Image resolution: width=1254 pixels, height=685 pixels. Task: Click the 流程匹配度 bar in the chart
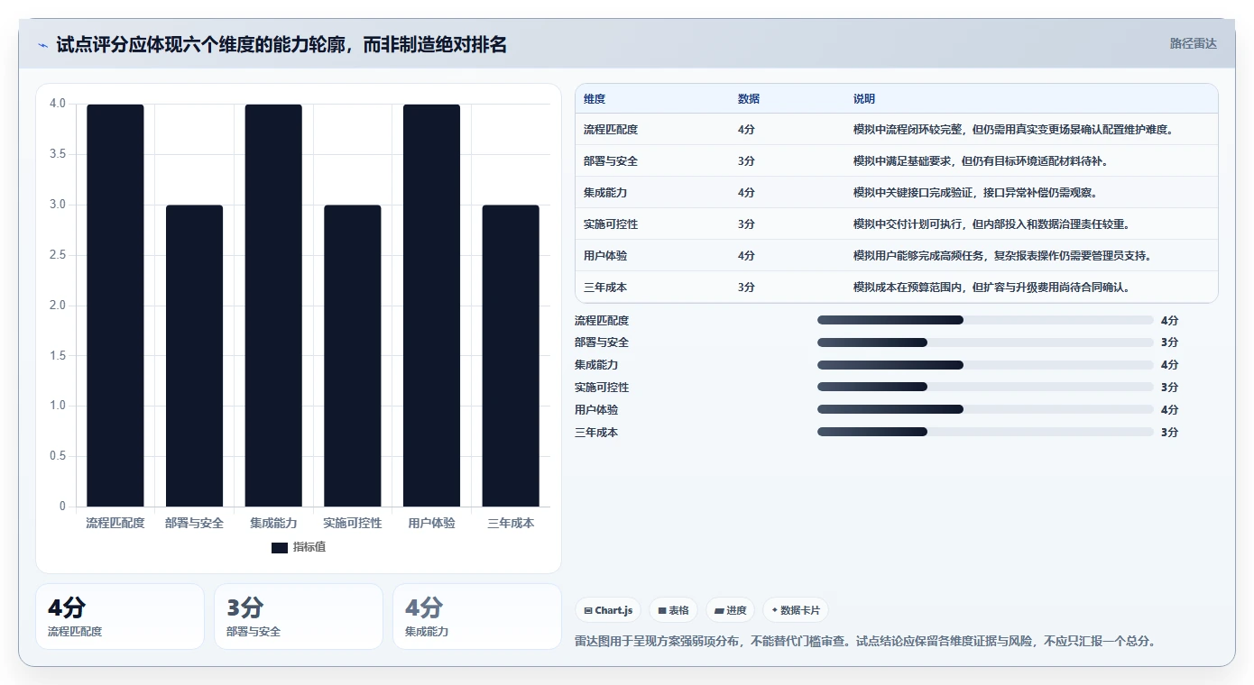click(x=115, y=306)
